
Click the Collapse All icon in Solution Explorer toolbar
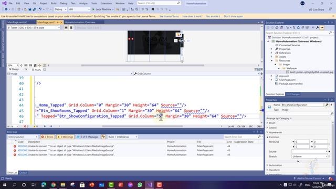pyautogui.click(x=303, y=28)
